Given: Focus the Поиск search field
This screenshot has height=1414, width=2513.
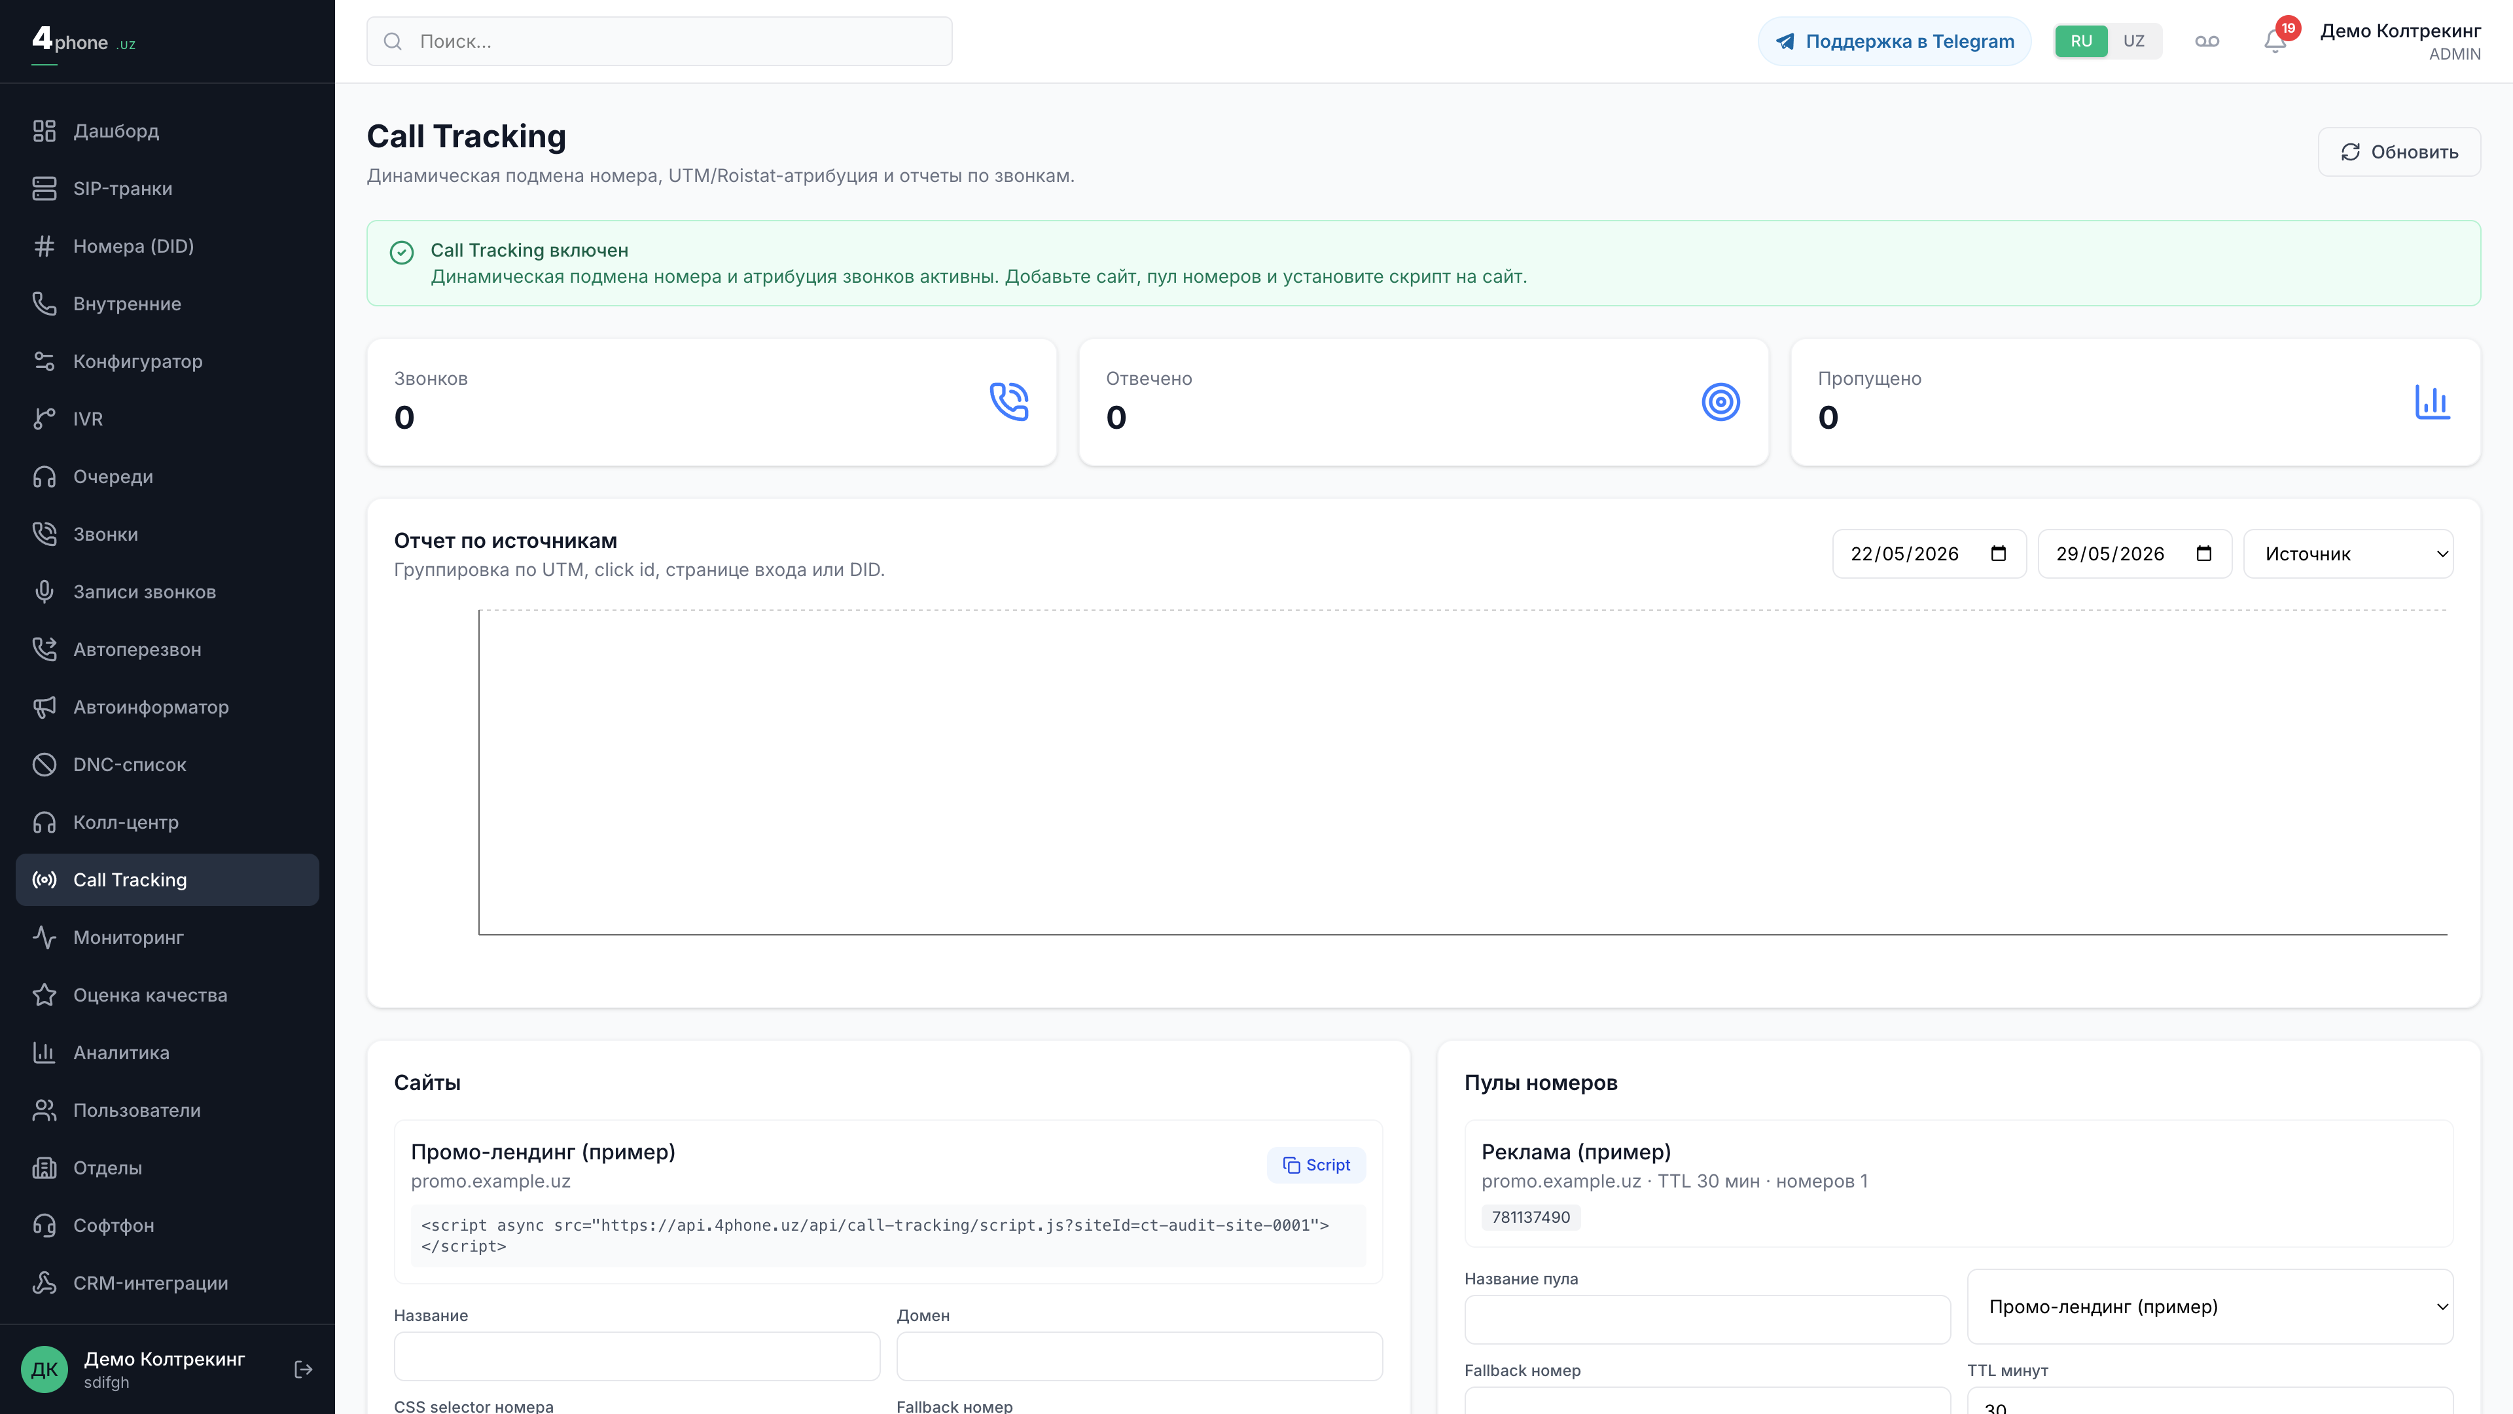Looking at the screenshot, I should [x=660, y=41].
